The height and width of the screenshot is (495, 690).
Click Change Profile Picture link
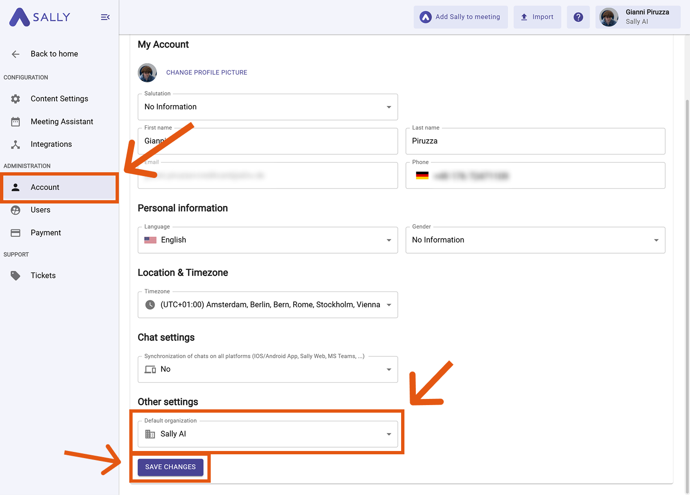[x=206, y=72]
